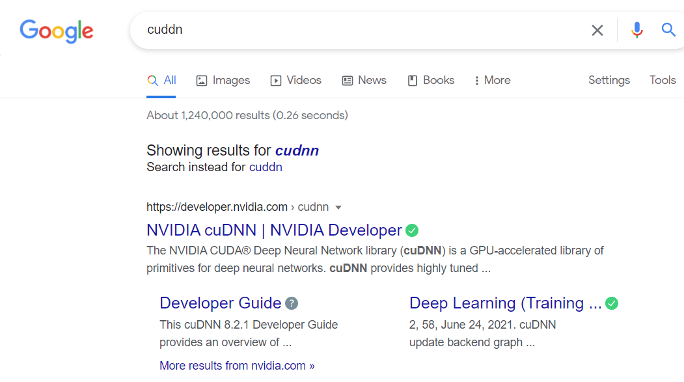Switch to Videos tab
This screenshot has width=684, height=382.
pos(295,80)
